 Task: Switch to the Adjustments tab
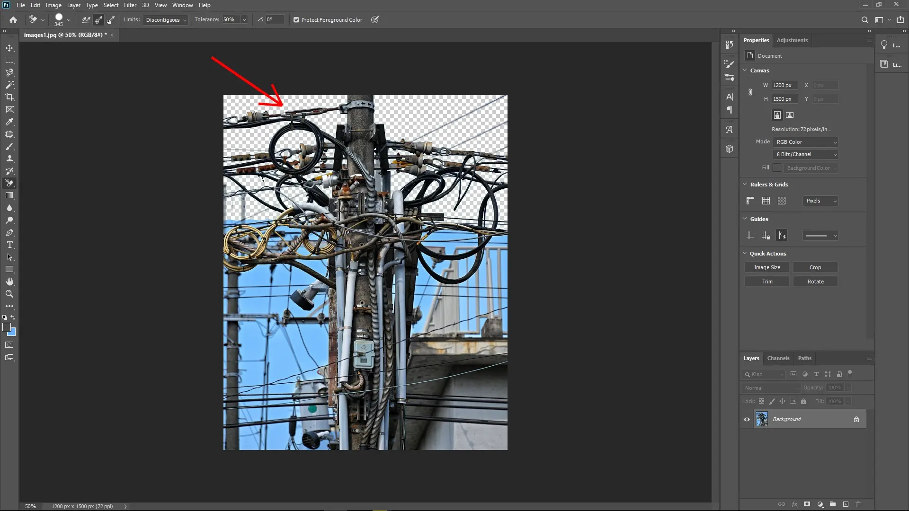792,40
